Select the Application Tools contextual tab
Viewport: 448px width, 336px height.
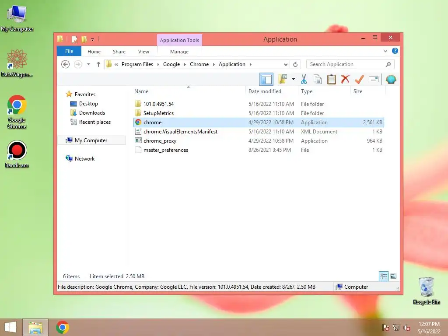coord(179,40)
